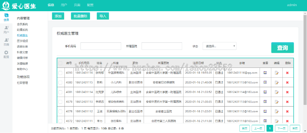307x133 pixels.
Task: Delete red X for row 4376
Action: click(x=287, y=112)
